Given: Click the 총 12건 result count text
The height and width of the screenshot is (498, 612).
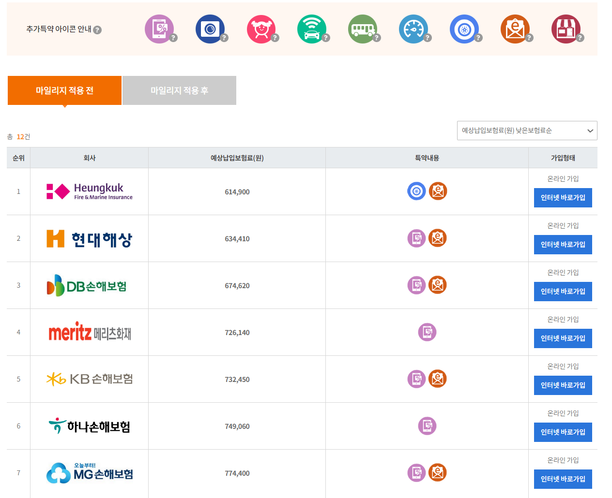Looking at the screenshot, I should click(18, 137).
